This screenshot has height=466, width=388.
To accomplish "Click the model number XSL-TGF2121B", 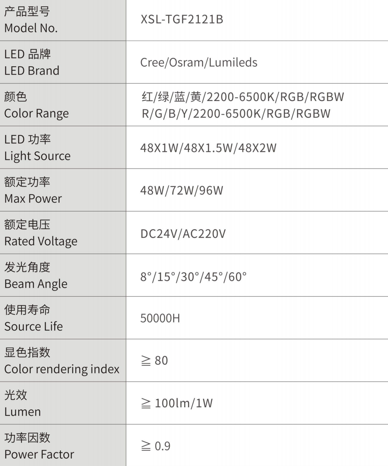I will [182, 19].
